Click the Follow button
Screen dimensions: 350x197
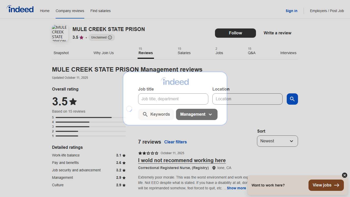235,33
